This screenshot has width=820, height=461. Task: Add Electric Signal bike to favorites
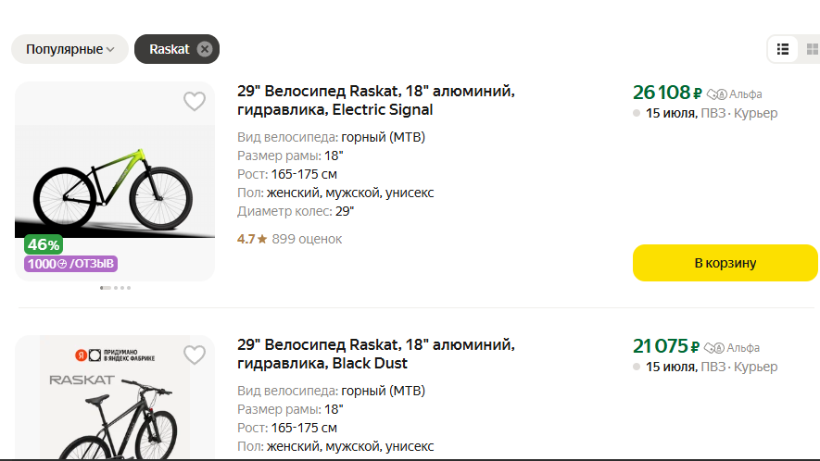(194, 102)
